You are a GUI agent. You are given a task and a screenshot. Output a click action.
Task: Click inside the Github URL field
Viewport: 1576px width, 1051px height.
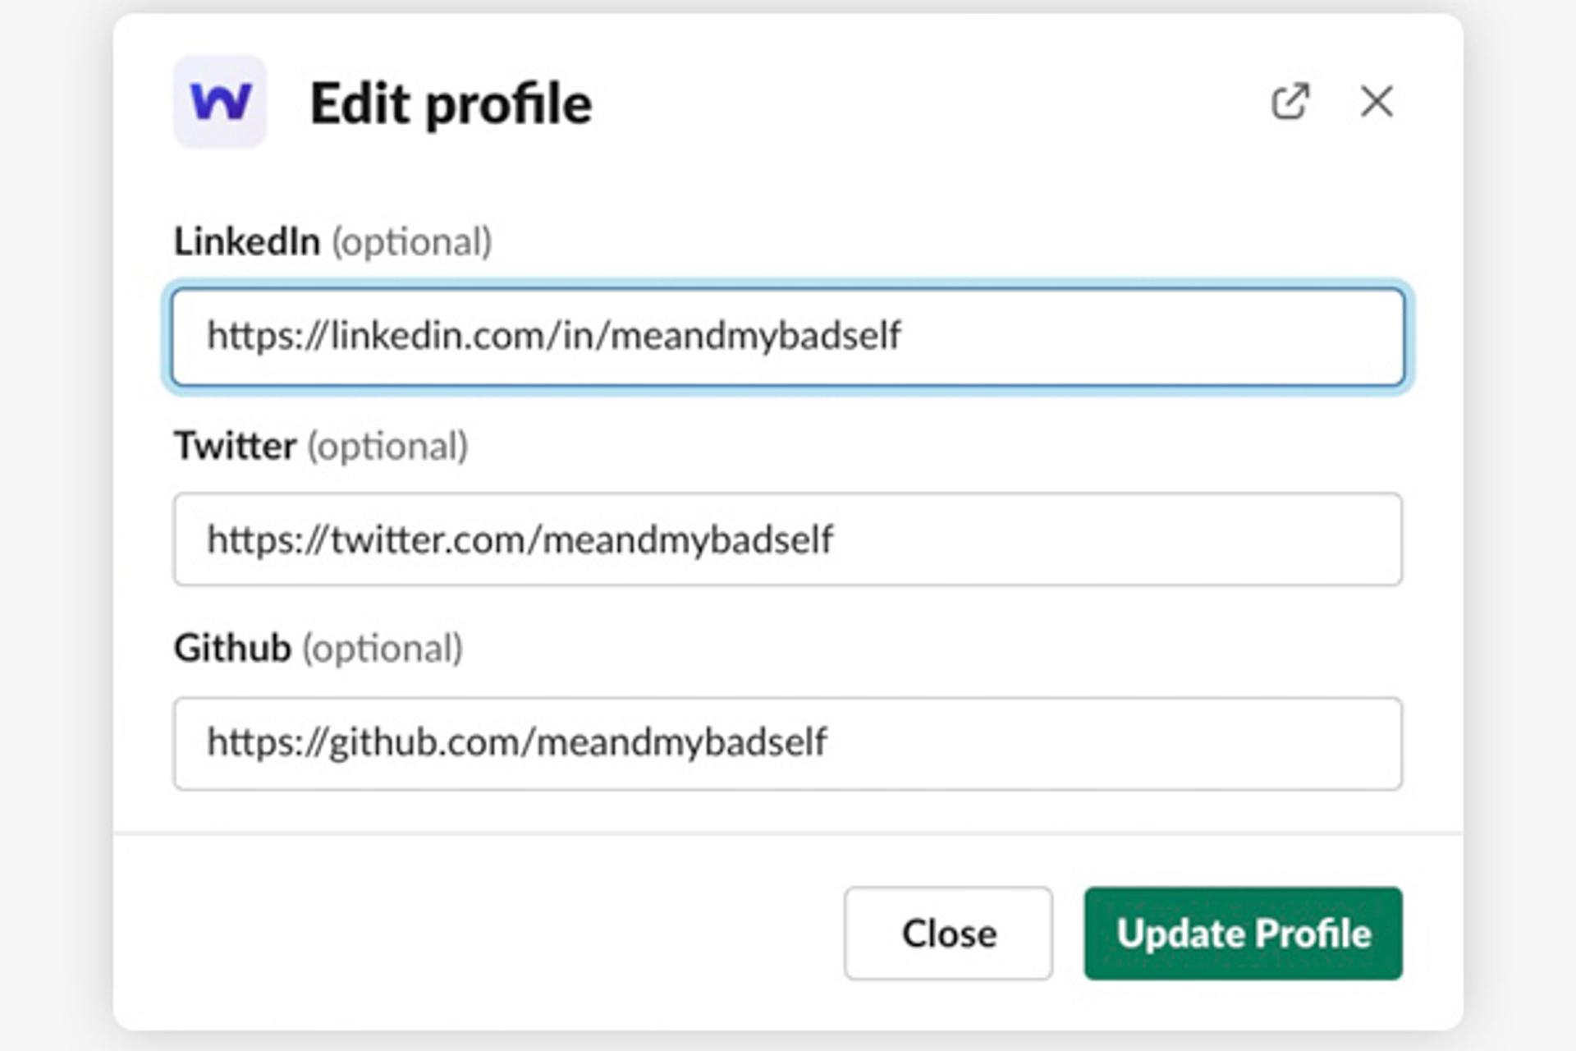point(788,741)
